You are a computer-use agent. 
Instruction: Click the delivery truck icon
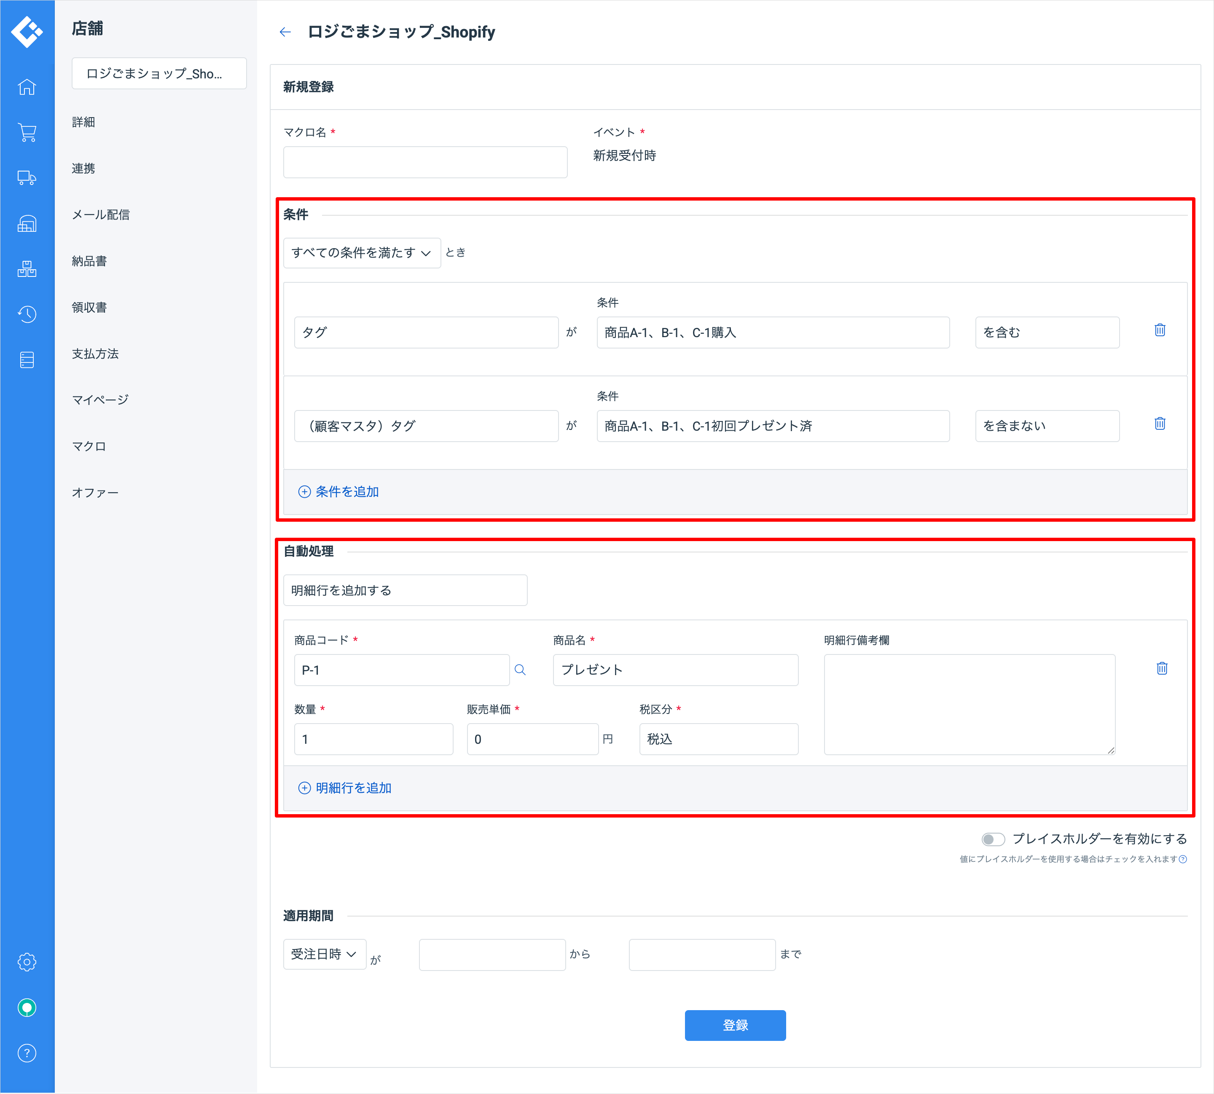coord(27,178)
